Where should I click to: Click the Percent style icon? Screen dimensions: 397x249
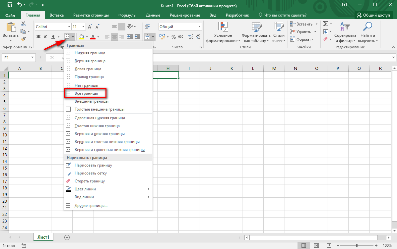pos(173,37)
